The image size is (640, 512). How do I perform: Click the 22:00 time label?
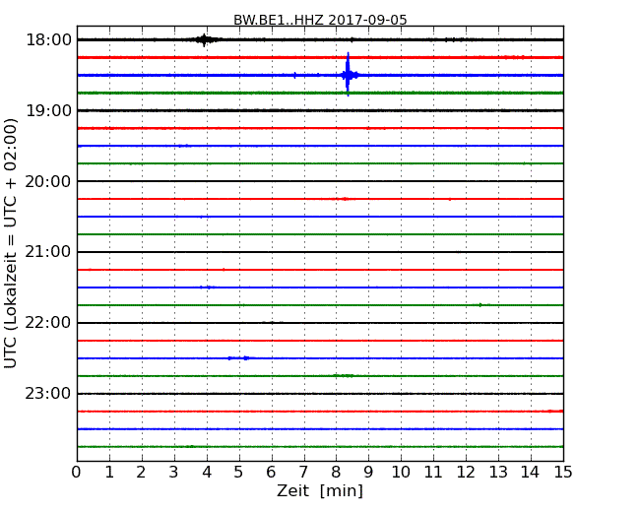(48, 323)
